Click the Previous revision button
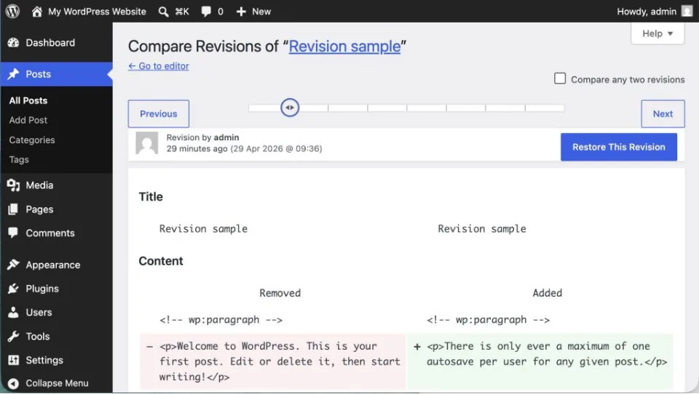The width and height of the screenshot is (699, 394). point(159,113)
